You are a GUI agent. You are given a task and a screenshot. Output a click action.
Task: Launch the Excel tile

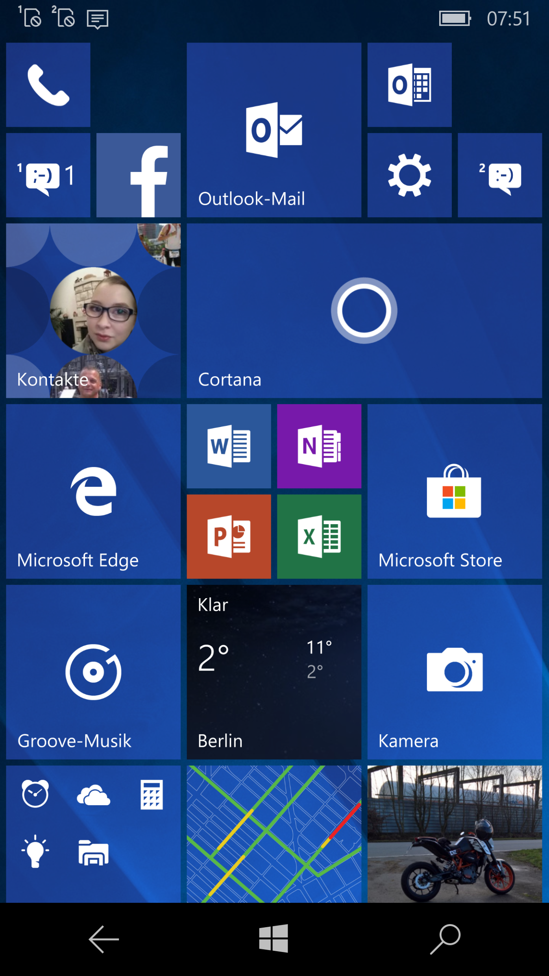[x=319, y=536]
